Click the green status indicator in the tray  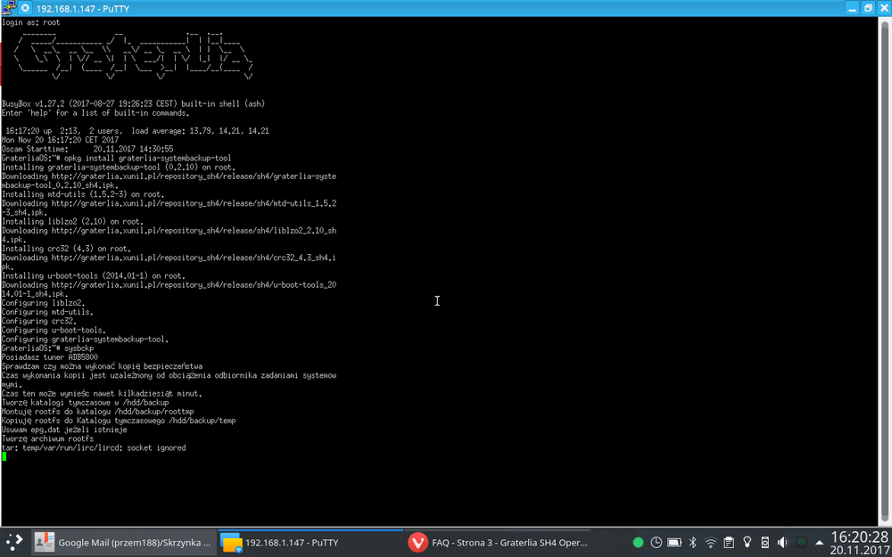tap(639, 542)
